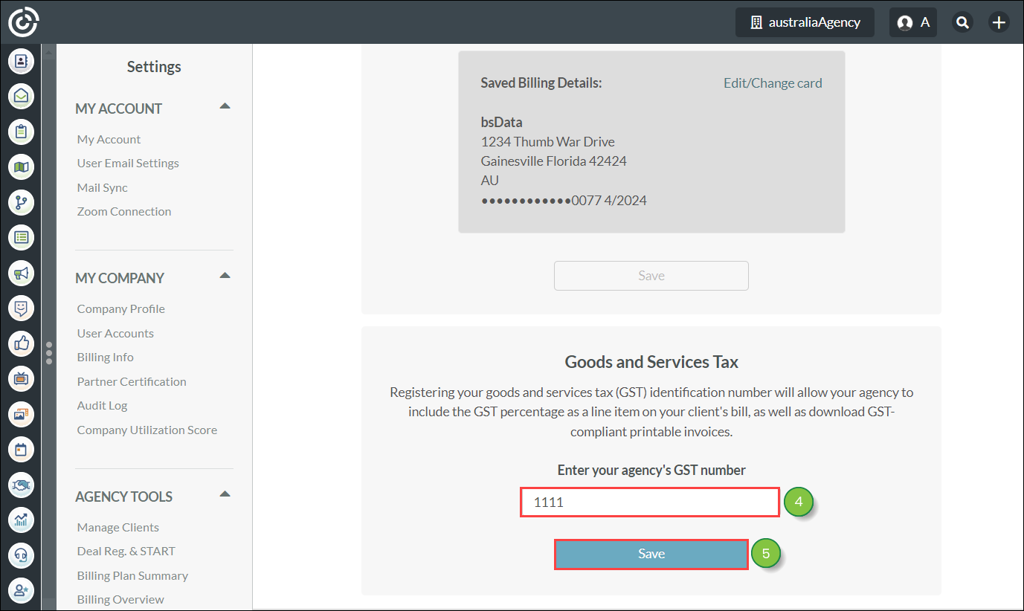The height and width of the screenshot is (611, 1024).
Task: Open the calendar icon in sidebar
Action: click(22, 449)
